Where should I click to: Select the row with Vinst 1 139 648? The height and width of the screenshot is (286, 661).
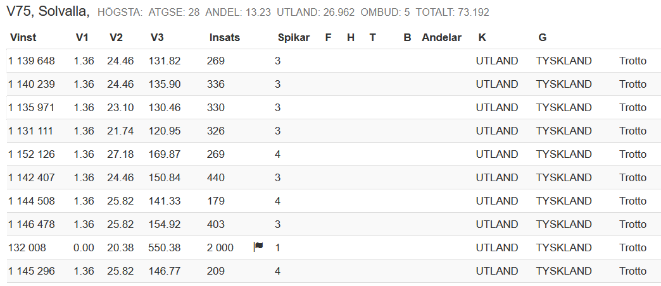[334, 61]
